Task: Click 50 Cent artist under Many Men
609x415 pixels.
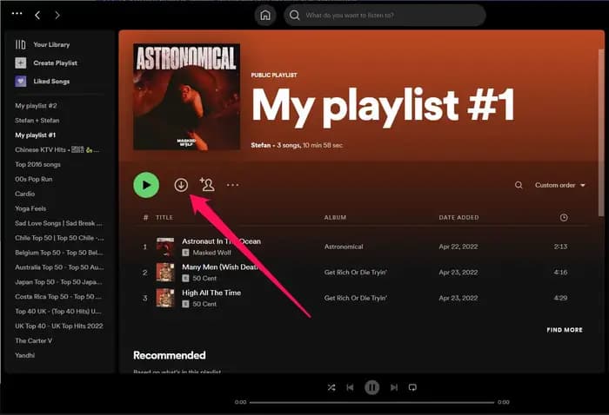Action: [204, 278]
